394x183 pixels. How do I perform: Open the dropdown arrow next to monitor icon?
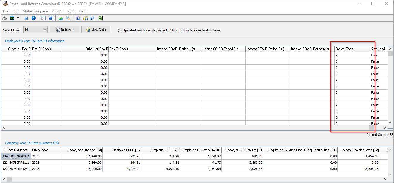(18, 18)
